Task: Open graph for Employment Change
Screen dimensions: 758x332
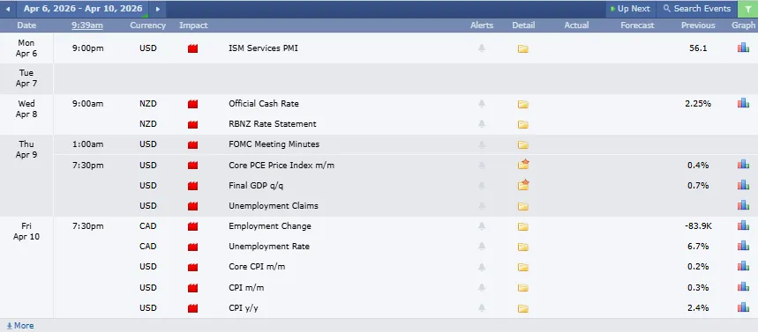Action: (x=744, y=225)
